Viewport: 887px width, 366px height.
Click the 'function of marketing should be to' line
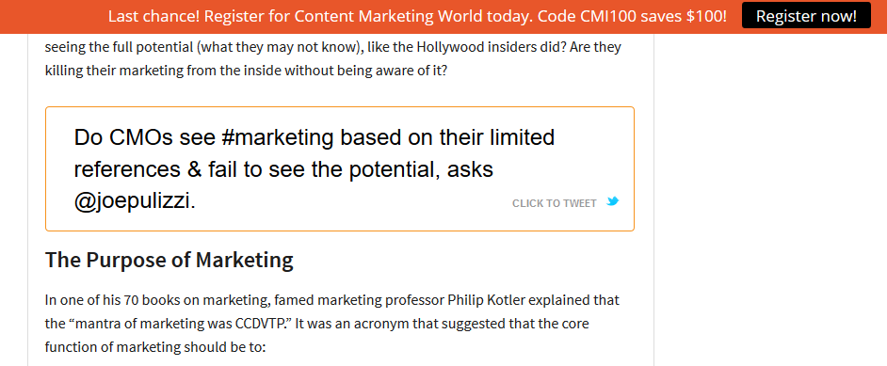[x=155, y=347]
